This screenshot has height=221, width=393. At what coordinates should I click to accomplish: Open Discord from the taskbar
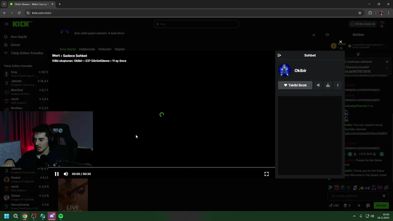(52, 216)
